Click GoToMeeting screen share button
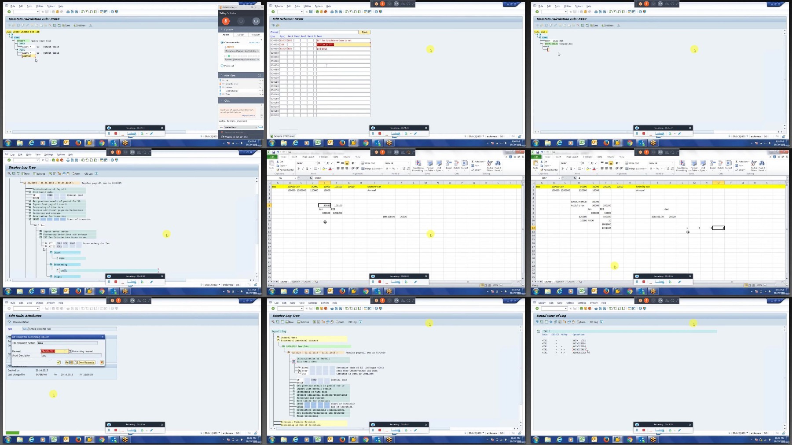Image resolution: width=792 pixels, height=445 pixels. click(x=241, y=21)
